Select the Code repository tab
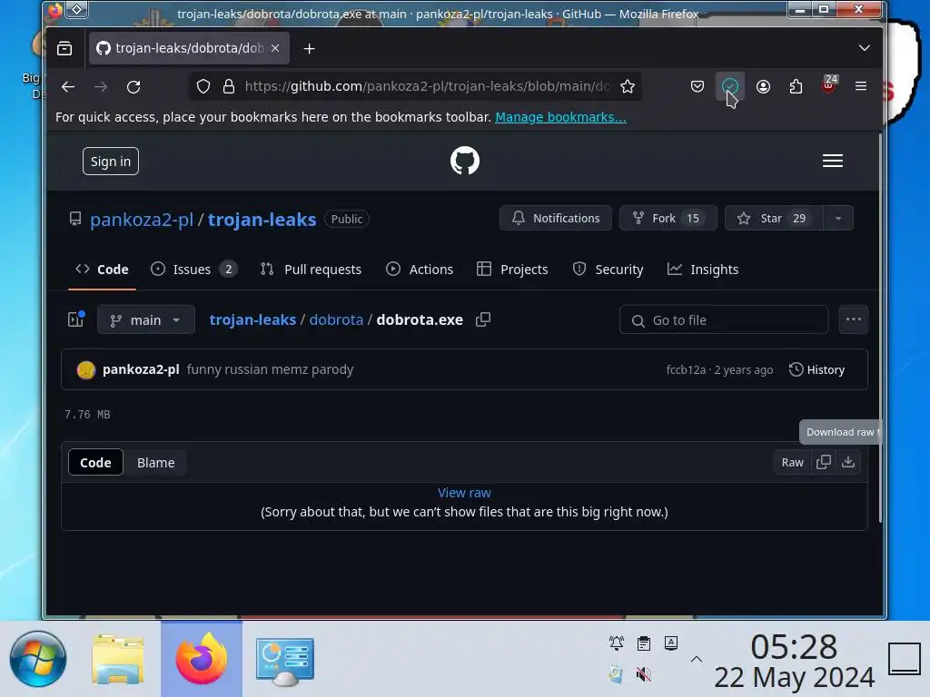Image resolution: width=930 pixels, height=697 pixels. 102,269
